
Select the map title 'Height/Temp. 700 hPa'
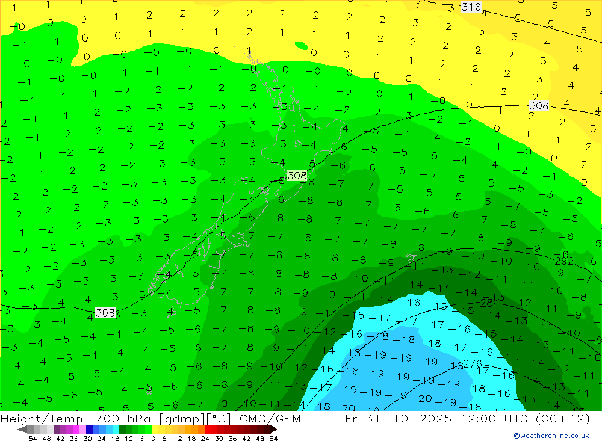point(77,419)
